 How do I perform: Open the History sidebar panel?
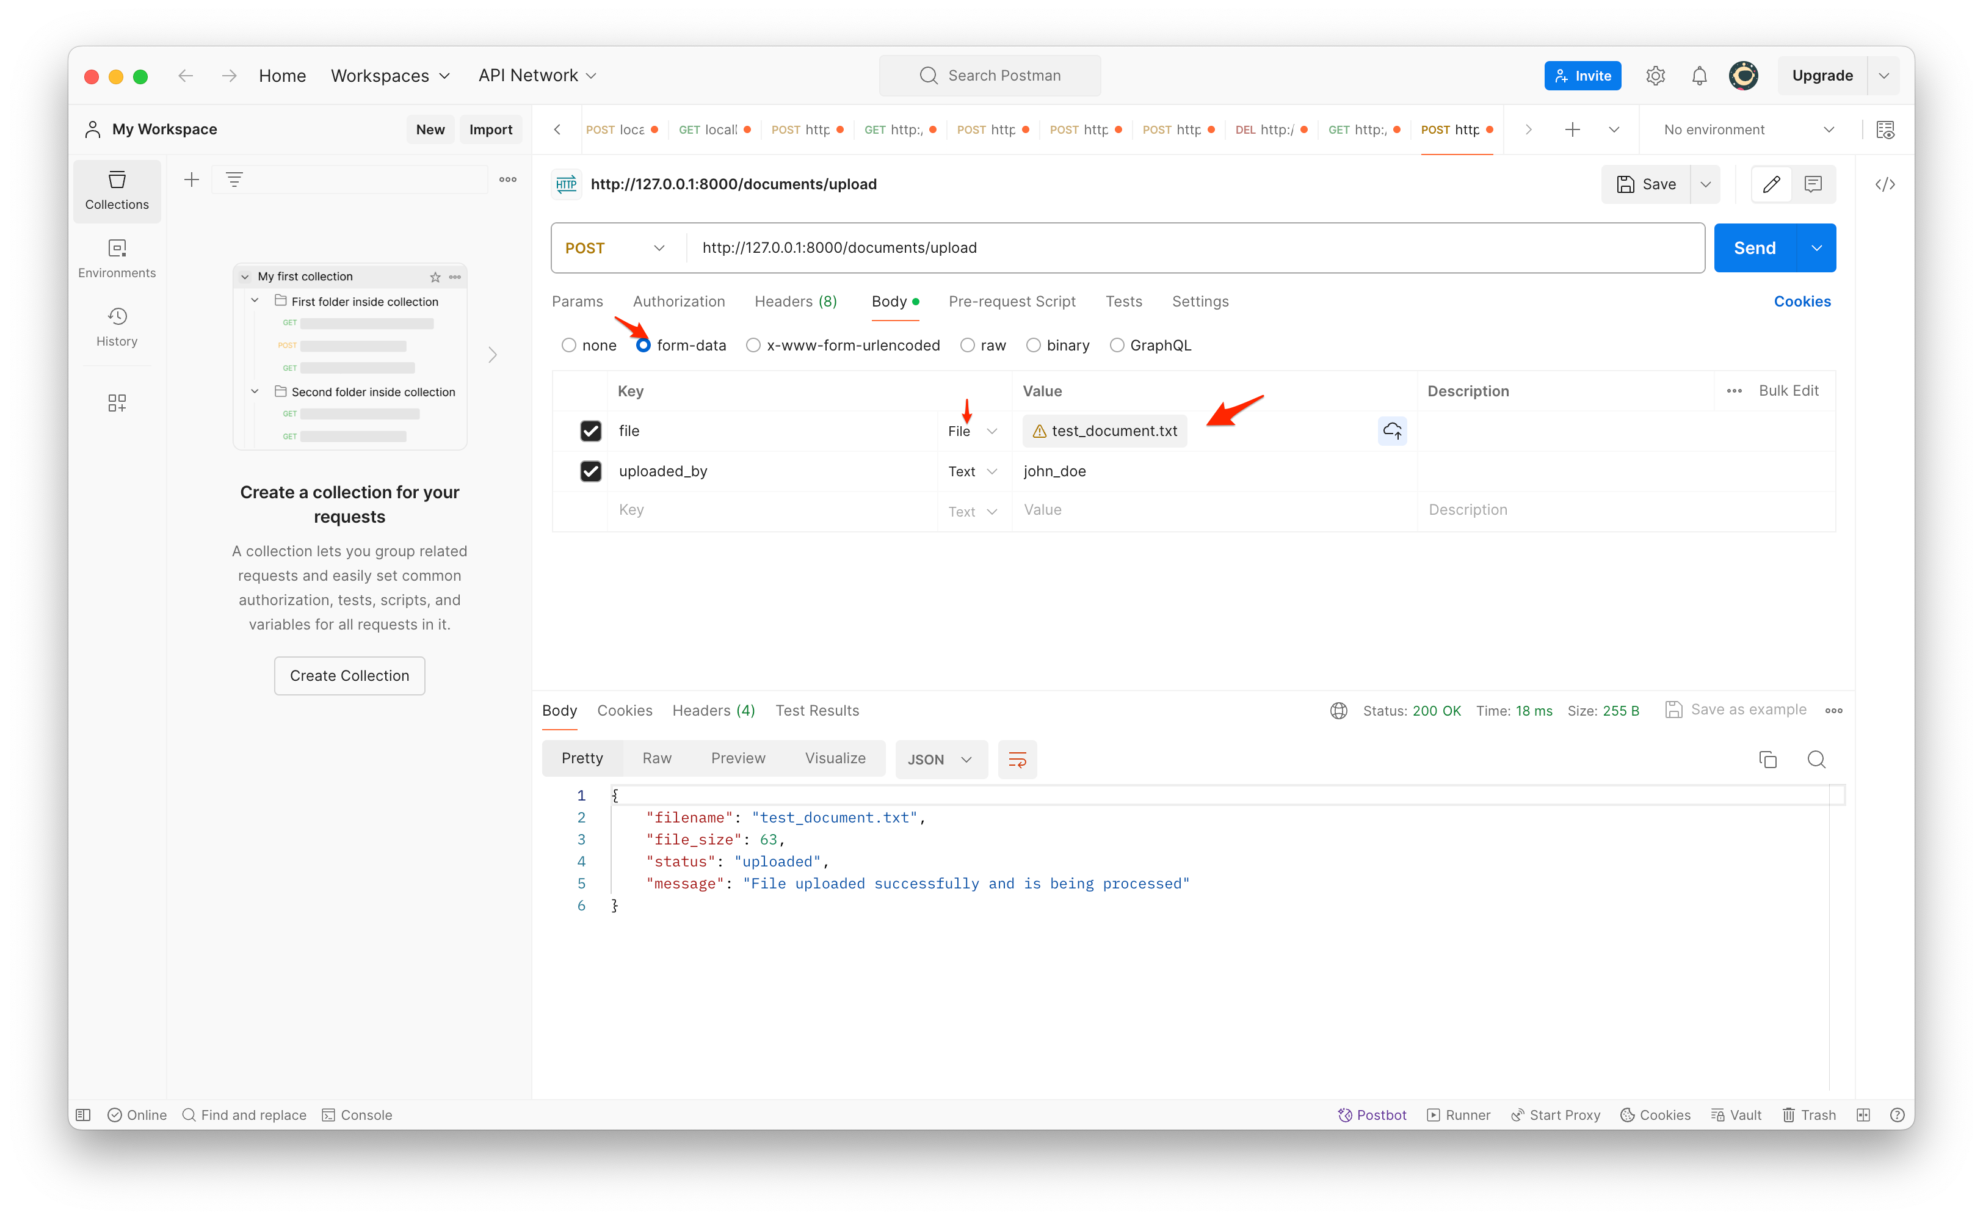[117, 326]
